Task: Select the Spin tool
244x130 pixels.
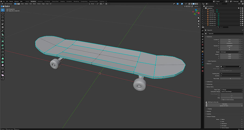Action: coord(3,62)
